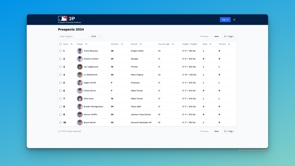This screenshot has width=295, height=166.
Task: Sort by Current Age column arrows
Action: click(173, 44)
